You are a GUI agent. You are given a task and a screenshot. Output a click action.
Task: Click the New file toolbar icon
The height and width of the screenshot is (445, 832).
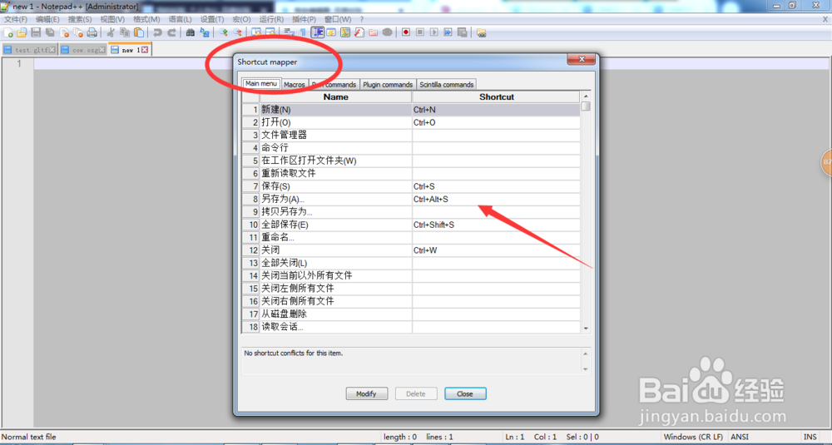click(x=8, y=32)
